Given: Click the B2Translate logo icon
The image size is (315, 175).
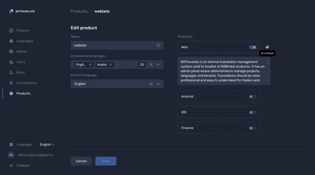Looking at the screenshot, I should (11, 11).
